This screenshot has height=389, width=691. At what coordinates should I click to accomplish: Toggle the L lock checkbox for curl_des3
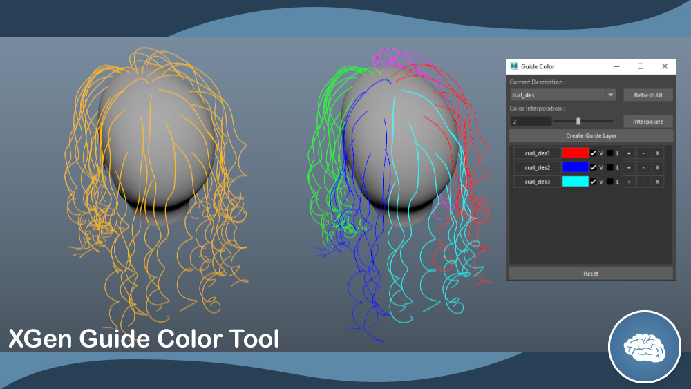pyautogui.click(x=610, y=182)
